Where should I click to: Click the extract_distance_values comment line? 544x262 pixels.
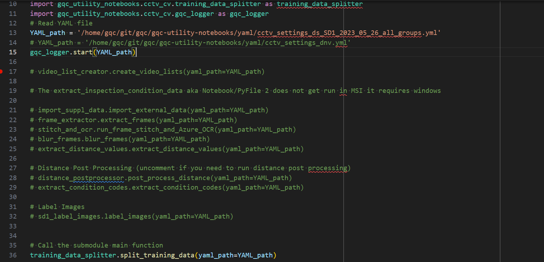(x=167, y=149)
